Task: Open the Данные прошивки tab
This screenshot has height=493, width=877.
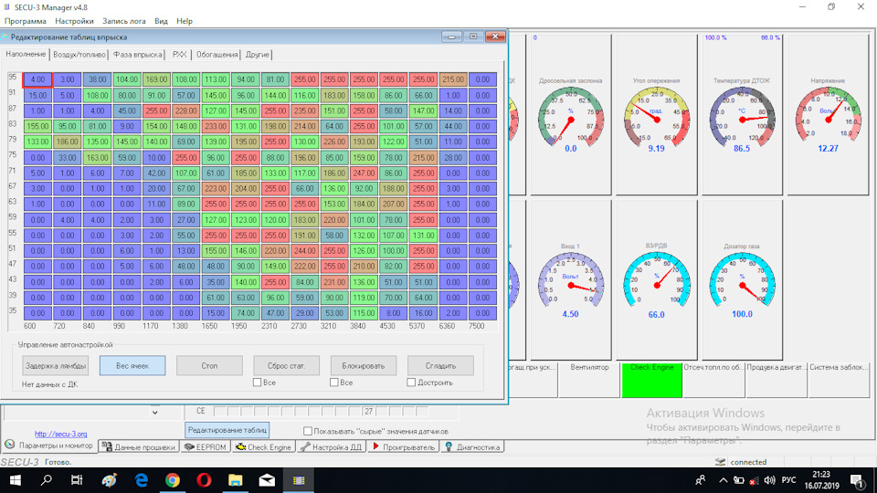Action: point(139,447)
